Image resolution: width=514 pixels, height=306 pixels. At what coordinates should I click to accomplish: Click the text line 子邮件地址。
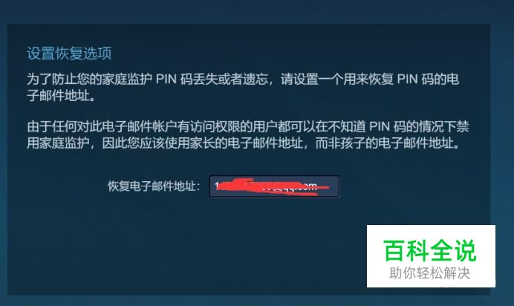[62, 95]
